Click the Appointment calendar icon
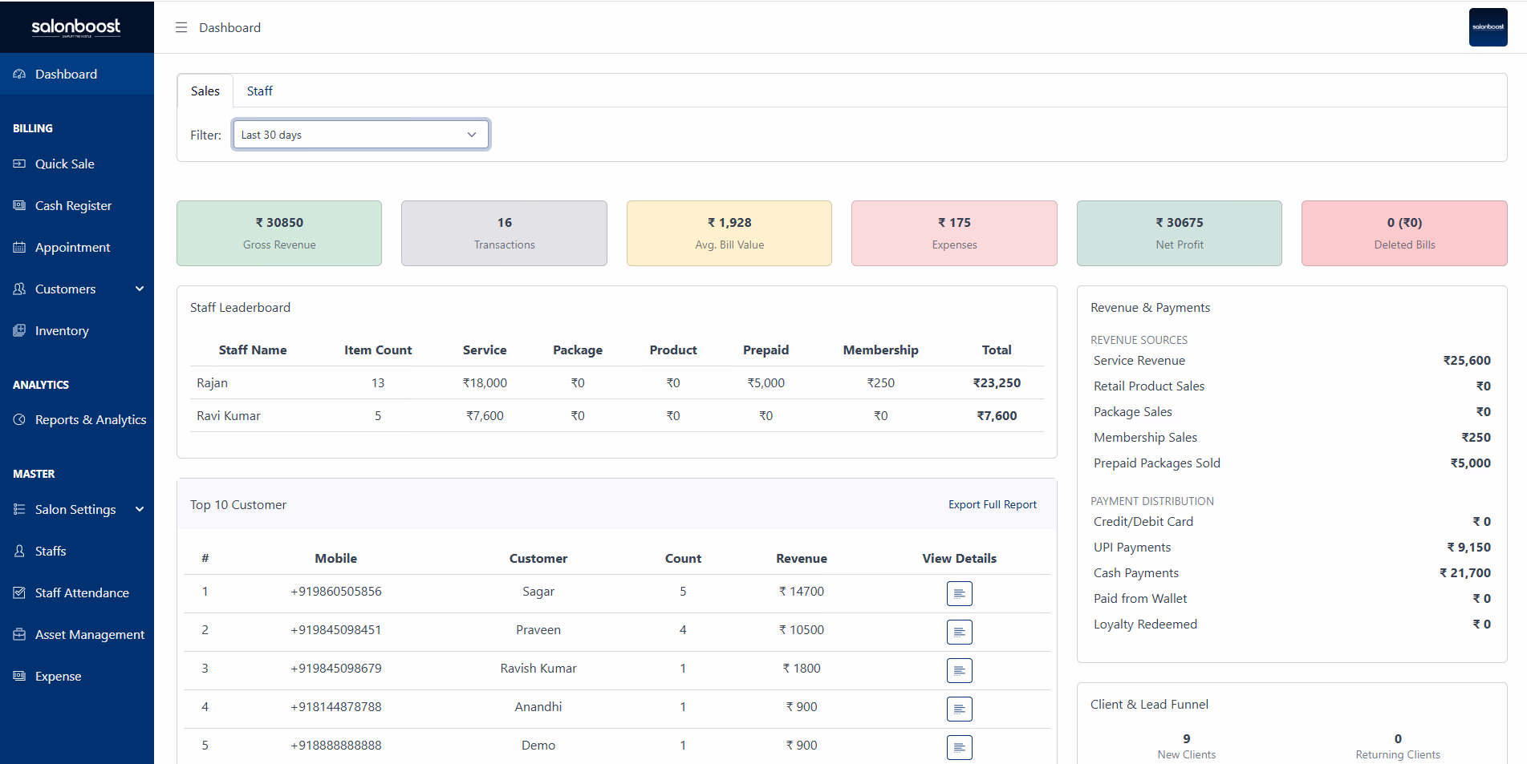The image size is (1527, 764). [x=19, y=247]
